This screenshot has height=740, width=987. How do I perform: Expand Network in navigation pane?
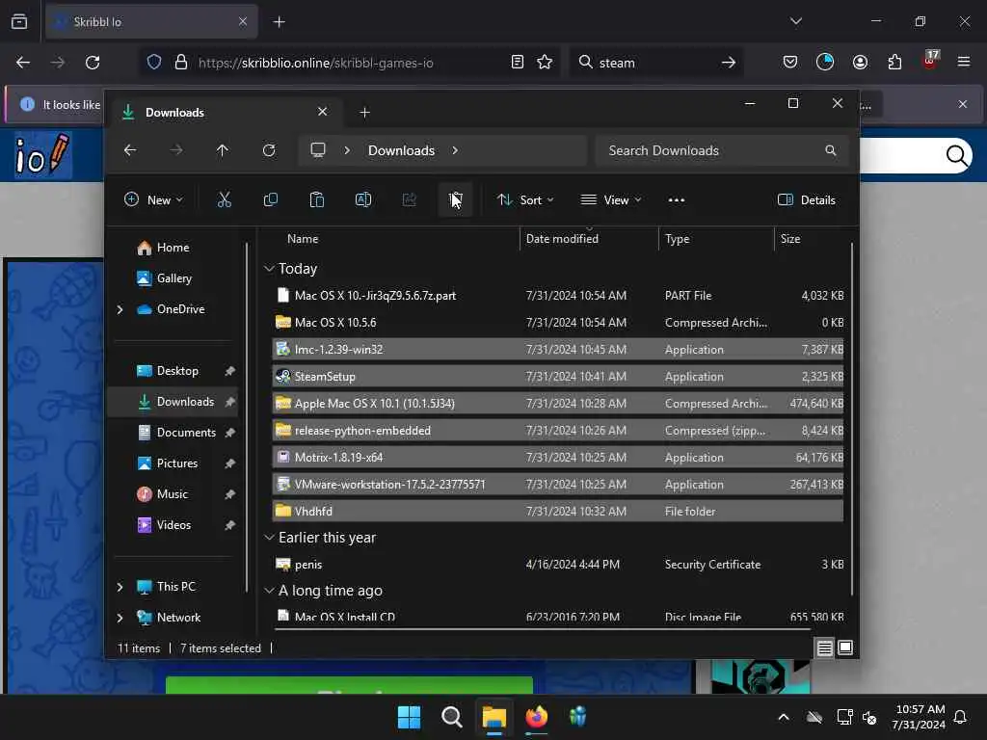coord(120,618)
